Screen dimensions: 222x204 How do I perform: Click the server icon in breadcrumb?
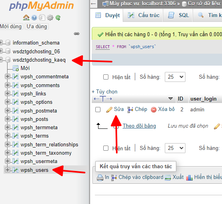(106, 4)
